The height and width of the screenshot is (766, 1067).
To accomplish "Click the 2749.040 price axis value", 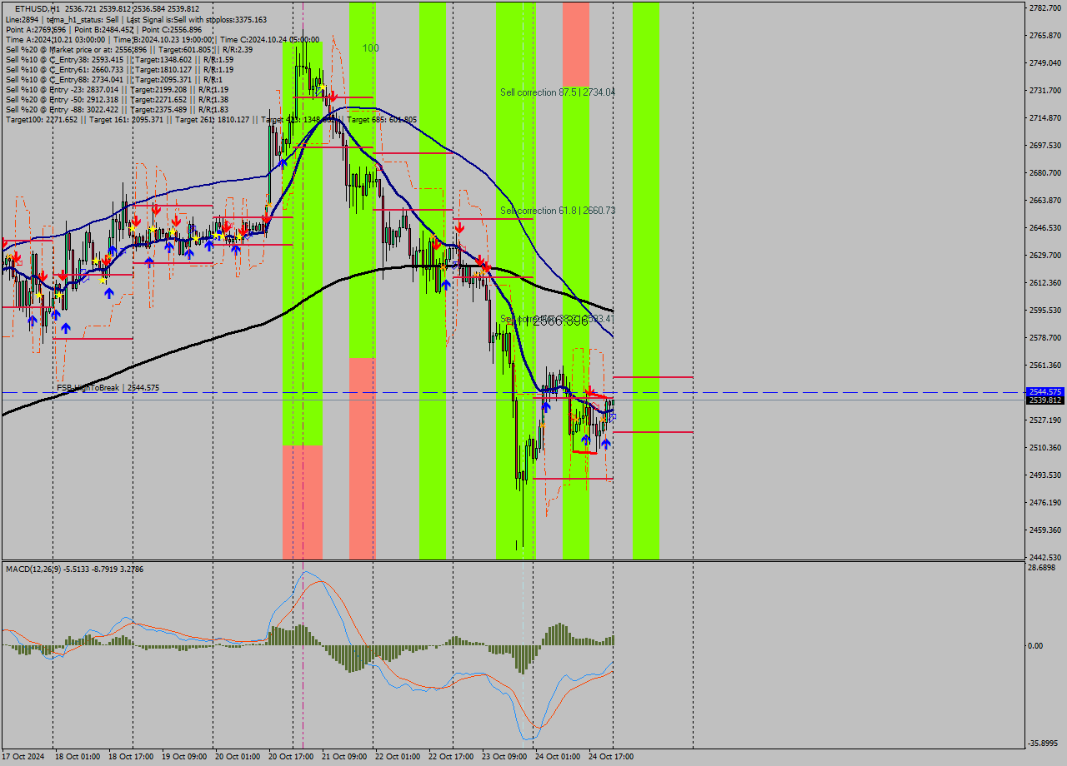I will (1045, 62).
